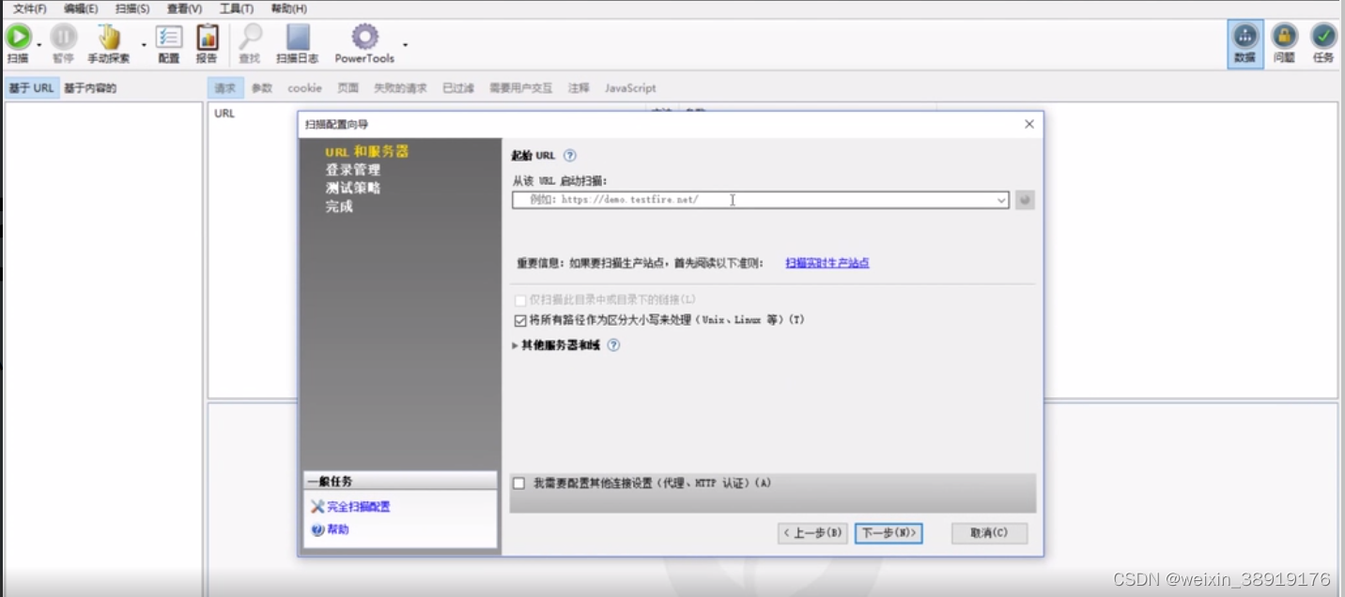This screenshot has height=597, width=1345.
Task: Select wizard step 测试策略
Action: [353, 188]
